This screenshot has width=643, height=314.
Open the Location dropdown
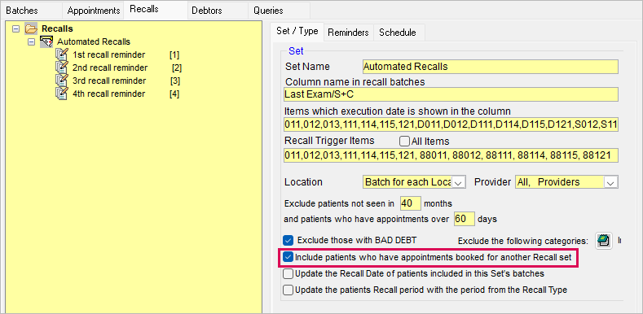[459, 182]
